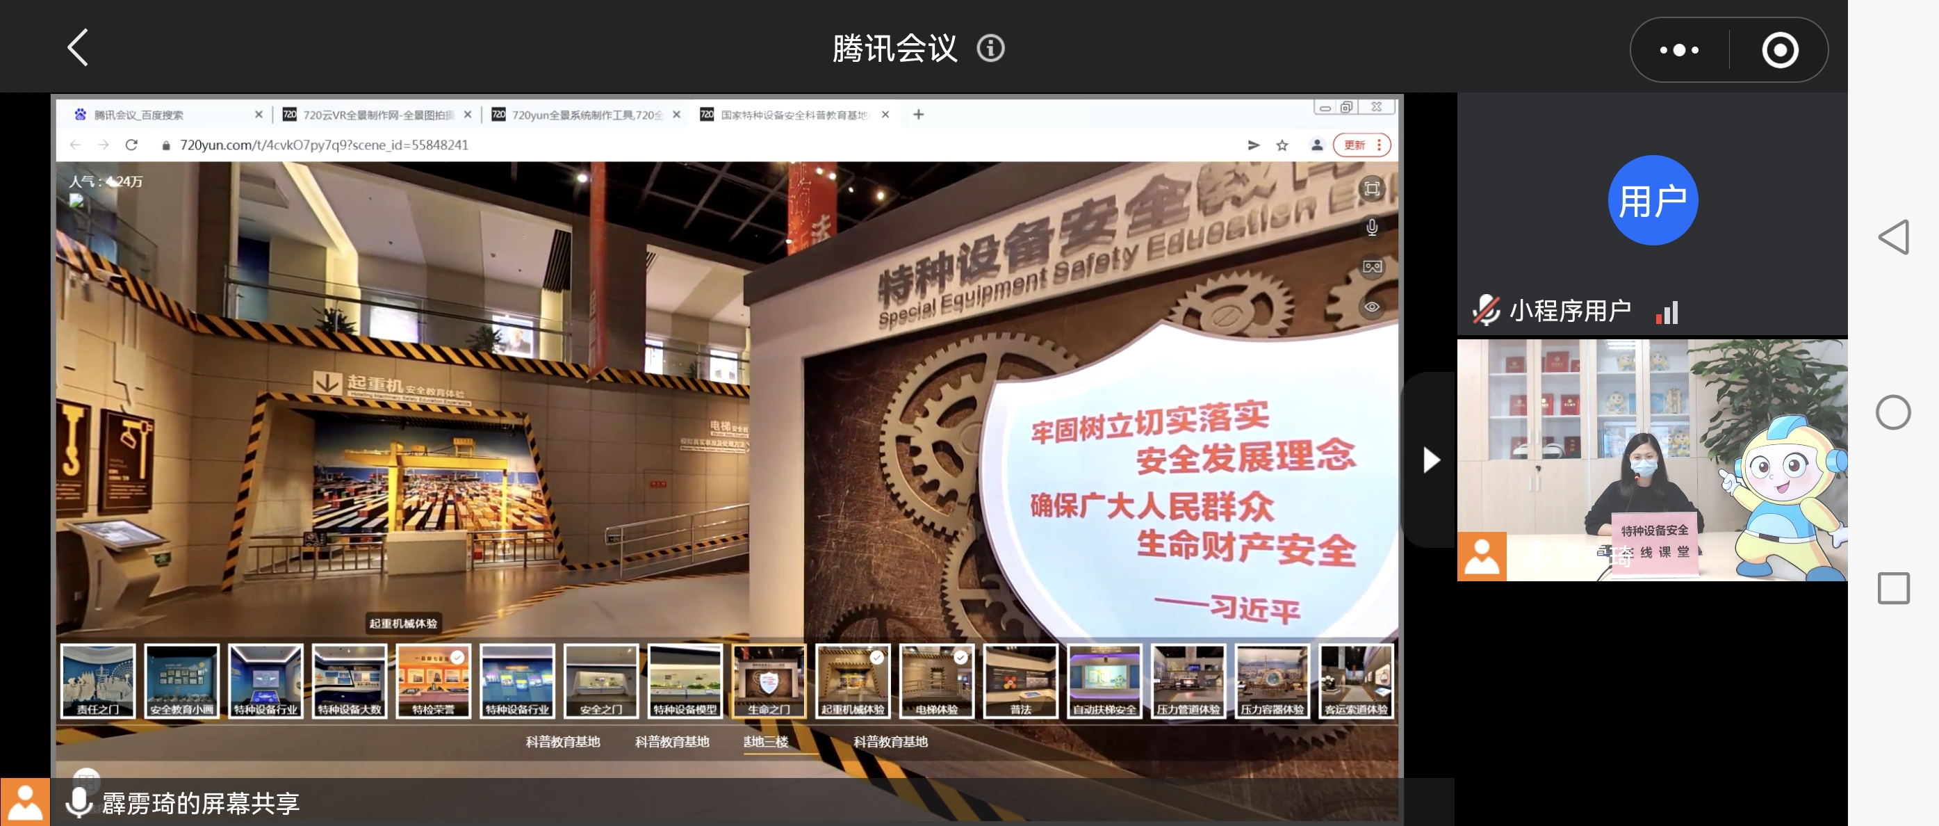Open the 特种设备模型 scene thumbnail
Viewport: 1939px width, 826px height.
(x=685, y=681)
